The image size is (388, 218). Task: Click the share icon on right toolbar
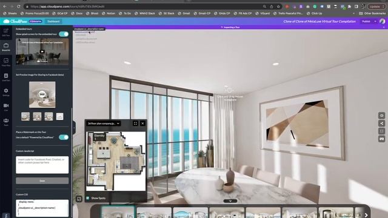(x=381, y=124)
